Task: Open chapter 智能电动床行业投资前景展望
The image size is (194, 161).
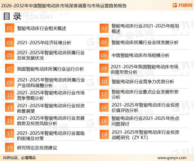Action: pyautogui.click(x=51, y=108)
